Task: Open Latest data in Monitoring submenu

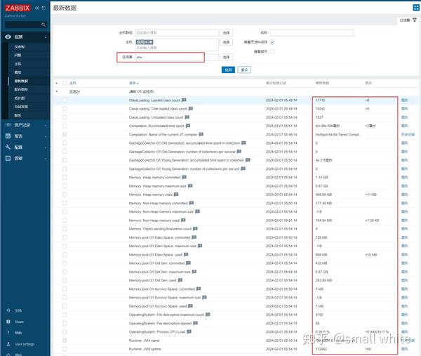Action: pyautogui.click(x=21, y=81)
